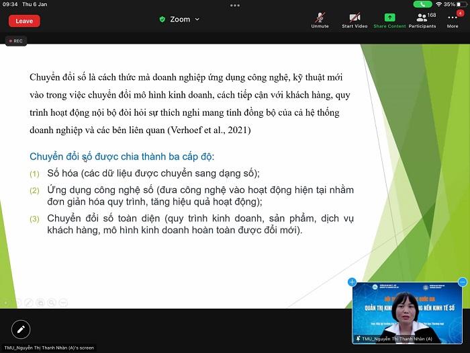The width and height of the screenshot is (470, 353).
Task: Minimize video thumbnail with minus button
Action: pyautogui.click(x=462, y=282)
